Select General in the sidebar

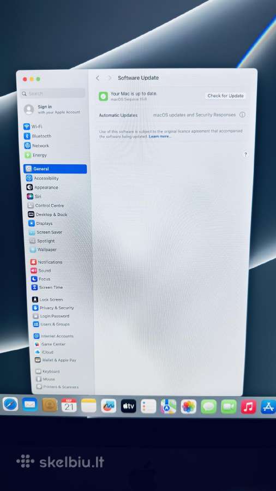tap(55, 169)
